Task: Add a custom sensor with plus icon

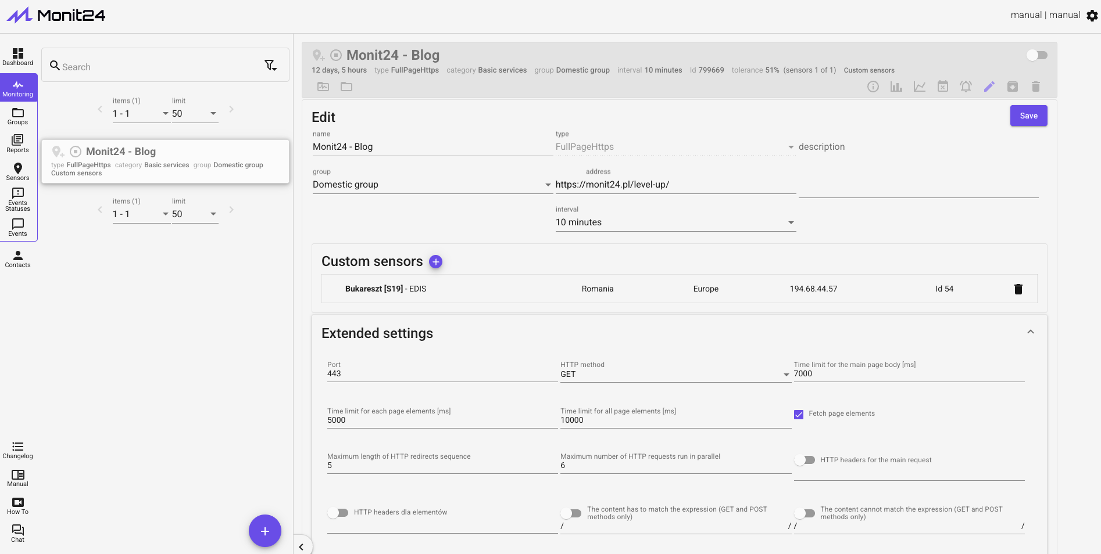Action: 435,262
